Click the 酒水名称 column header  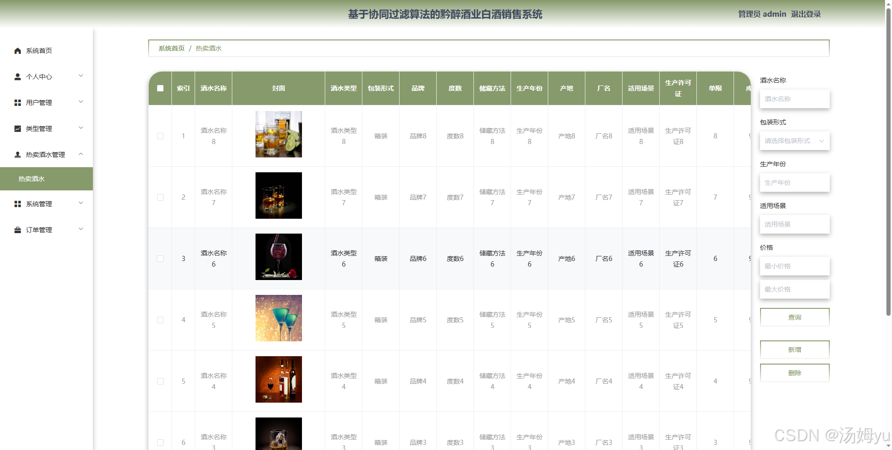[x=214, y=88]
